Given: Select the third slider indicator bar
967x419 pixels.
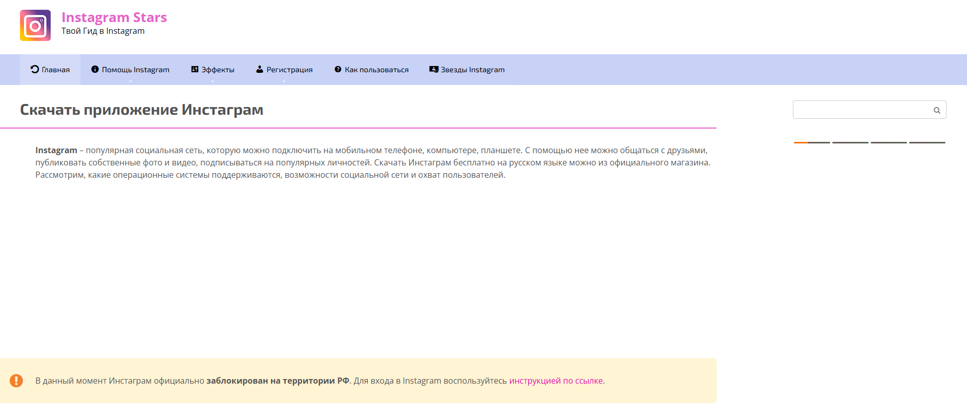Looking at the screenshot, I should 889,142.
